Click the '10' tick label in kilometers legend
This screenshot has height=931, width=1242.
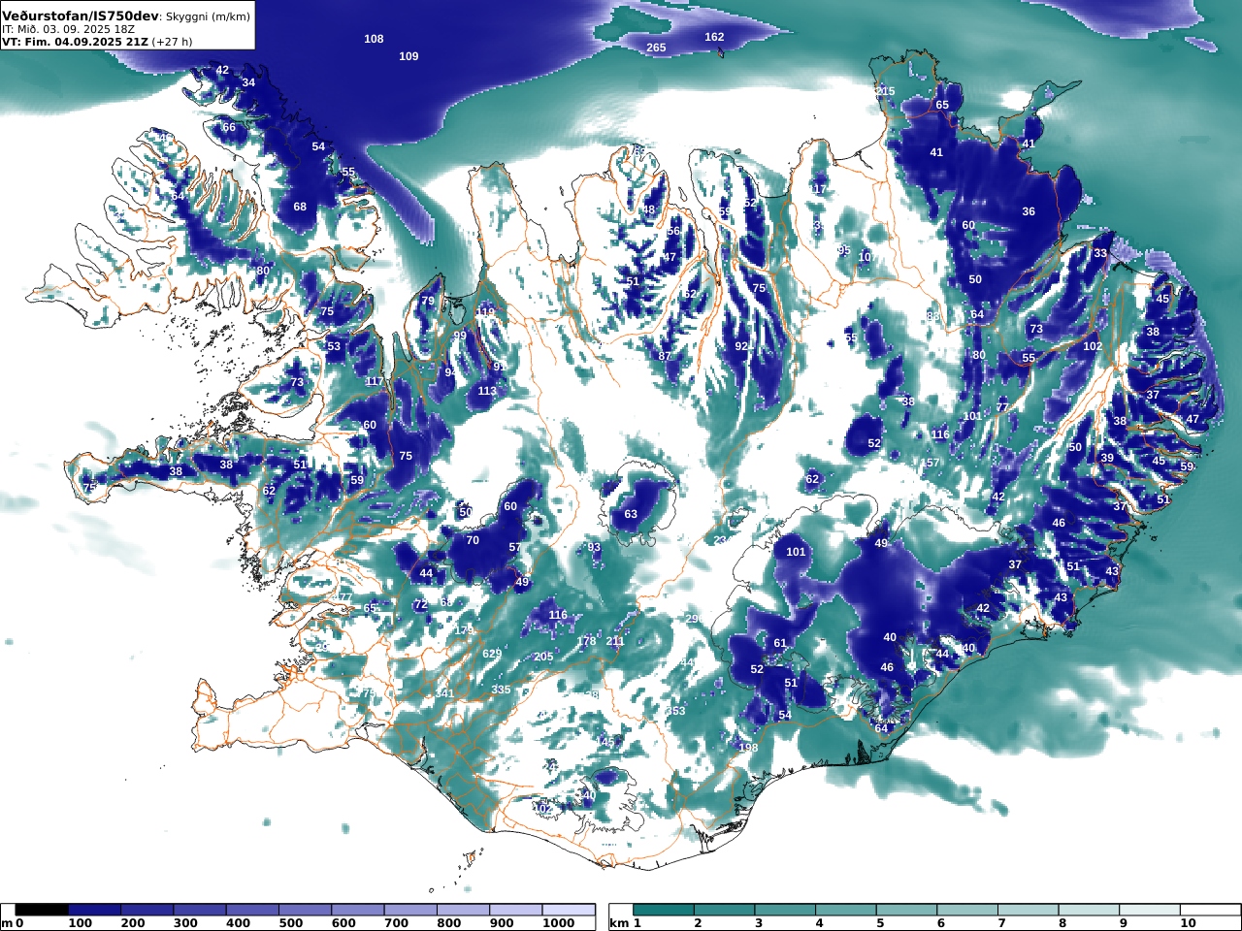point(1188,923)
